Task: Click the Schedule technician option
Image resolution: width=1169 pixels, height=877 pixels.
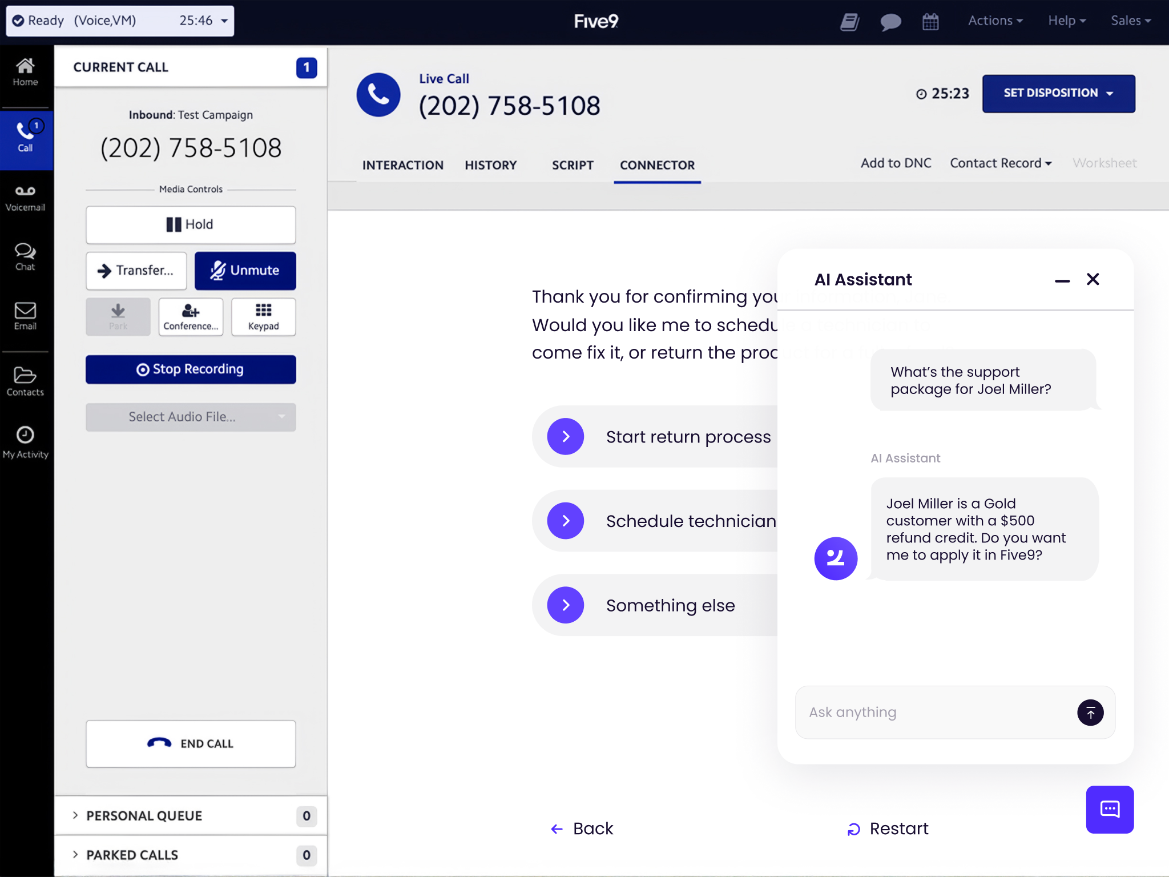Action: click(x=656, y=521)
